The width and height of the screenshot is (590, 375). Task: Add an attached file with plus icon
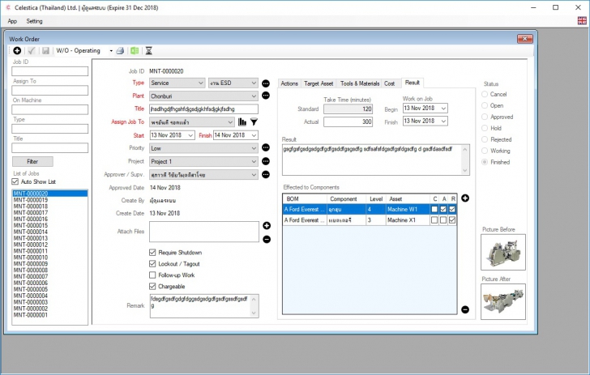pyautogui.click(x=267, y=225)
